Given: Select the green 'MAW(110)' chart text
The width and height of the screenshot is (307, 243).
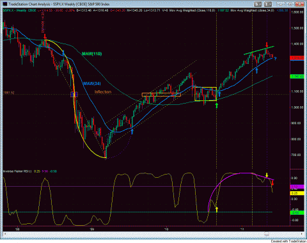Looking at the screenshot, I should point(92,54).
